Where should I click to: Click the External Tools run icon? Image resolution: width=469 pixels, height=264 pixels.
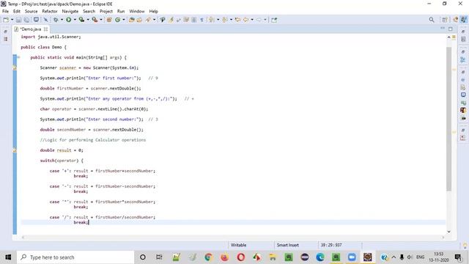click(x=95, y=20)
